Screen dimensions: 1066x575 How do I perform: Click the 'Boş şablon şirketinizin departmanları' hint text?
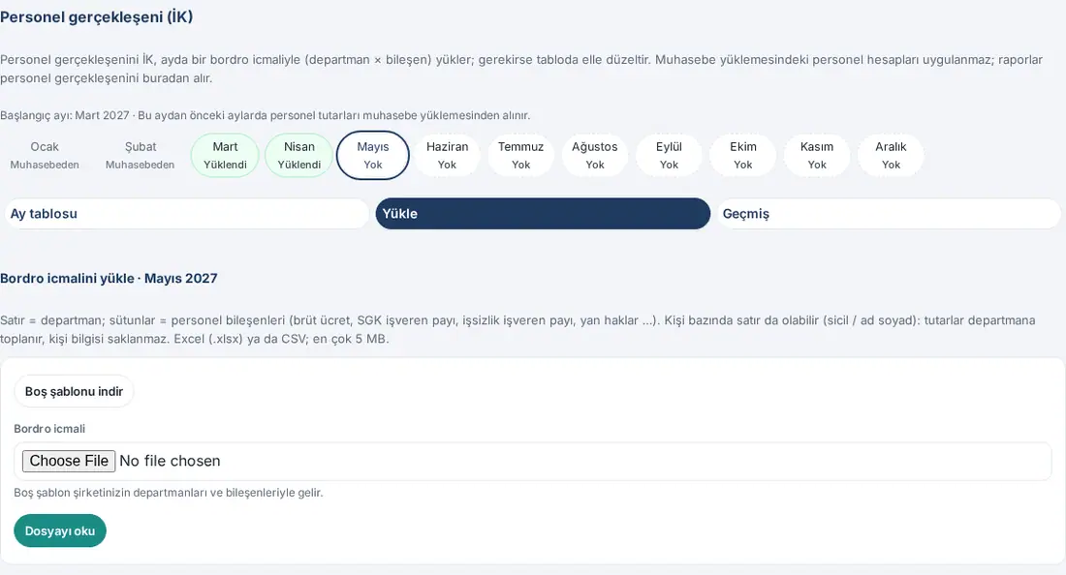coord(169,493)
